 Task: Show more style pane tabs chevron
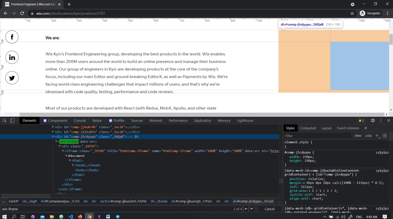click(x=366, y=128)
